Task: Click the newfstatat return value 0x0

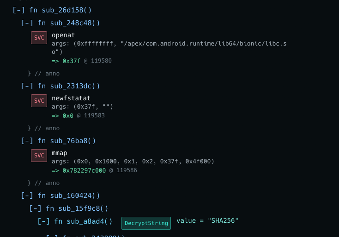Action: (x=68, y=116)
